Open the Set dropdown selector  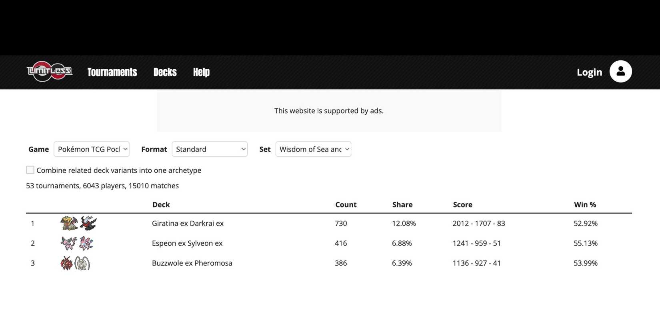click(313, 149)
